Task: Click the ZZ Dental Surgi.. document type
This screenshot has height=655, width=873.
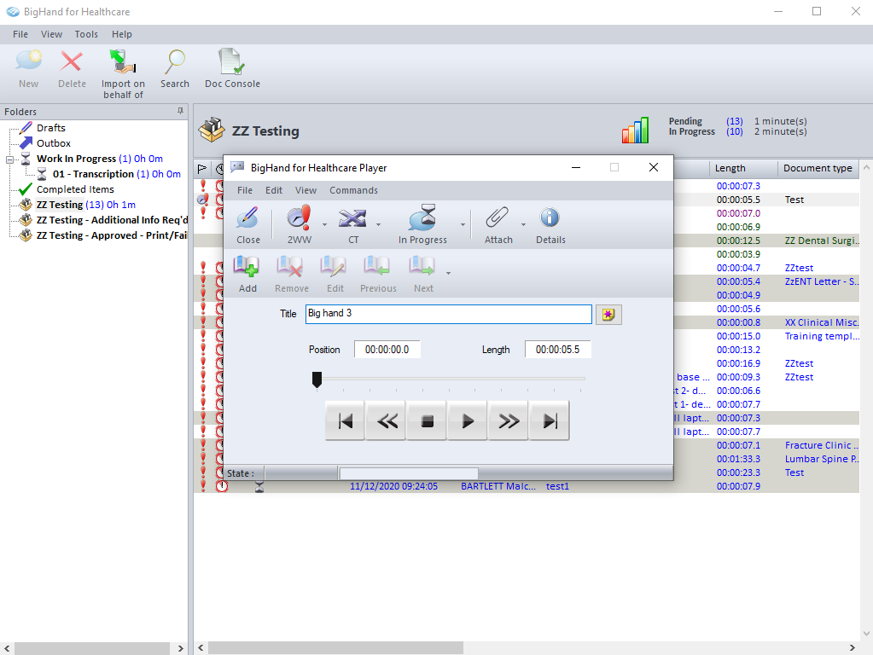Action: pos(822,241)
